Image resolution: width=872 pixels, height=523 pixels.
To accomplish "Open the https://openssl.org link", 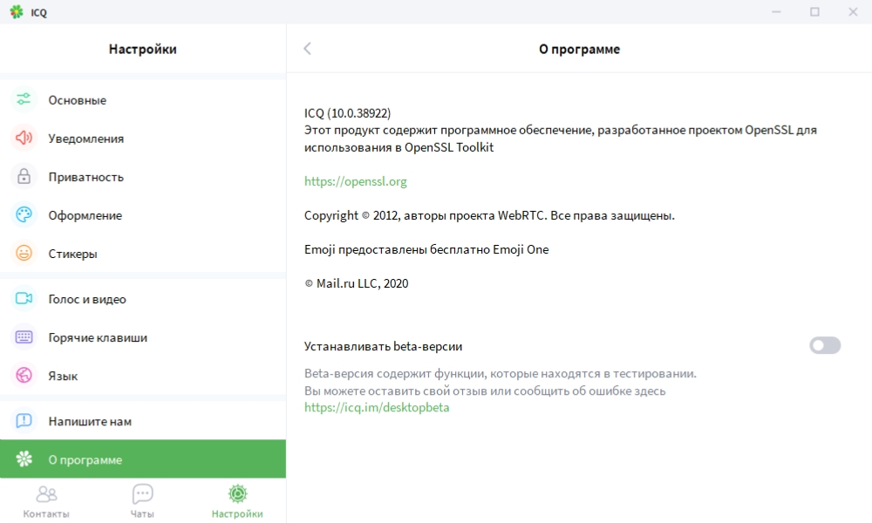I will click(x=356, y=181).
